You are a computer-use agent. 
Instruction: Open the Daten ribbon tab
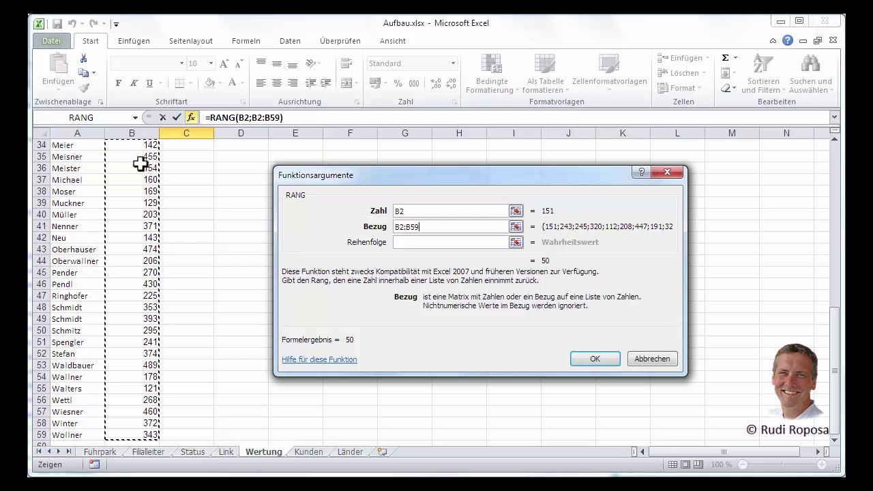290,41
